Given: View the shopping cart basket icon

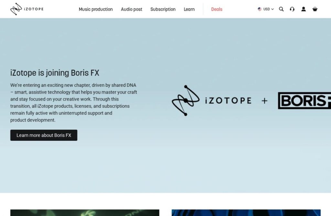Looking at the screenshot, I should tap(315, 9).
